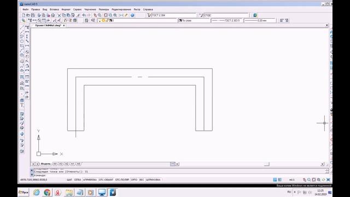Switch to the A4 layout tab
The image size is (350, 197).
pyautogui.click(x=55, y=164)
